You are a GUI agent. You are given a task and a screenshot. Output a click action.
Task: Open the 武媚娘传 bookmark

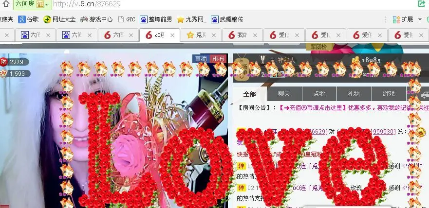click(x=227, y=19)
